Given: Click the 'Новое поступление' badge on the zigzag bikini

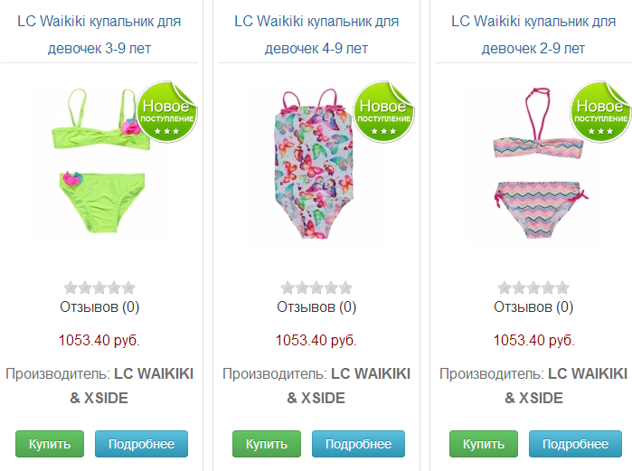Looking at the screenshot, I should point(600,112).
